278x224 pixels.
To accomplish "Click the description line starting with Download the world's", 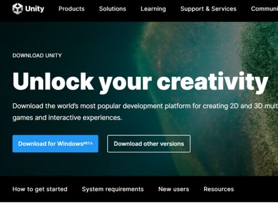I will click(x=145, y=106).
